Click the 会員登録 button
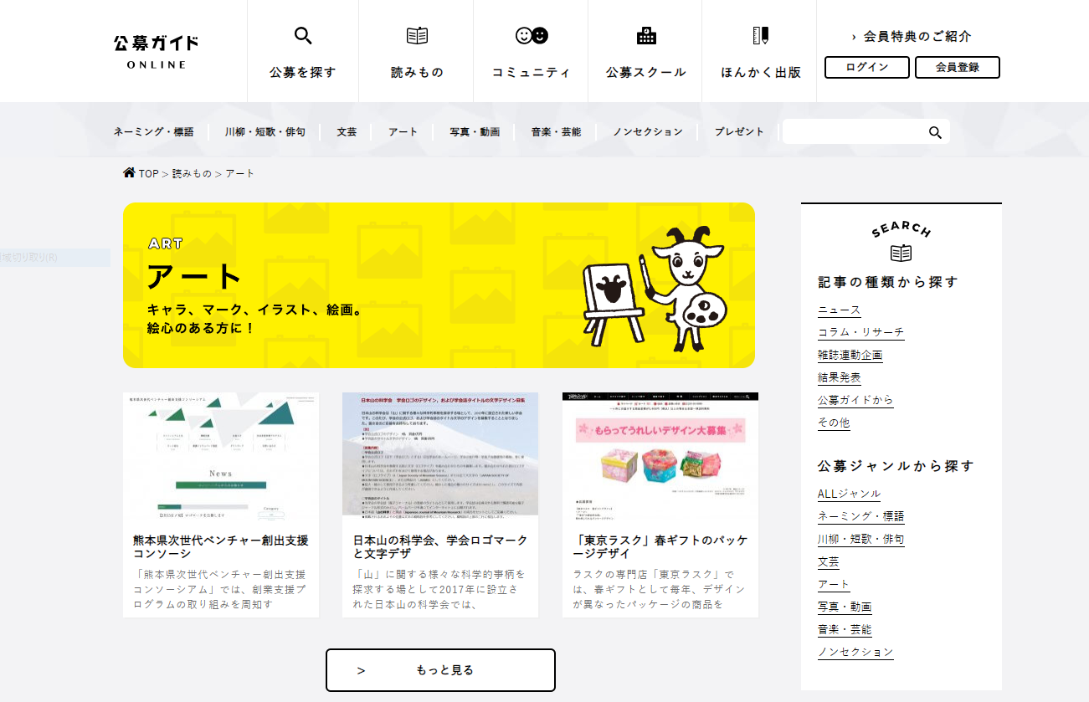The height and width of the screenshot is (702, 1089). click(958, 68)
